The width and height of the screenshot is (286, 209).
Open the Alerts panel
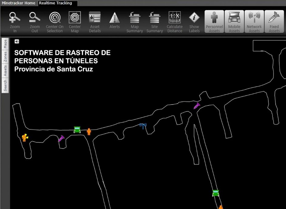click(x=114, y=20)
